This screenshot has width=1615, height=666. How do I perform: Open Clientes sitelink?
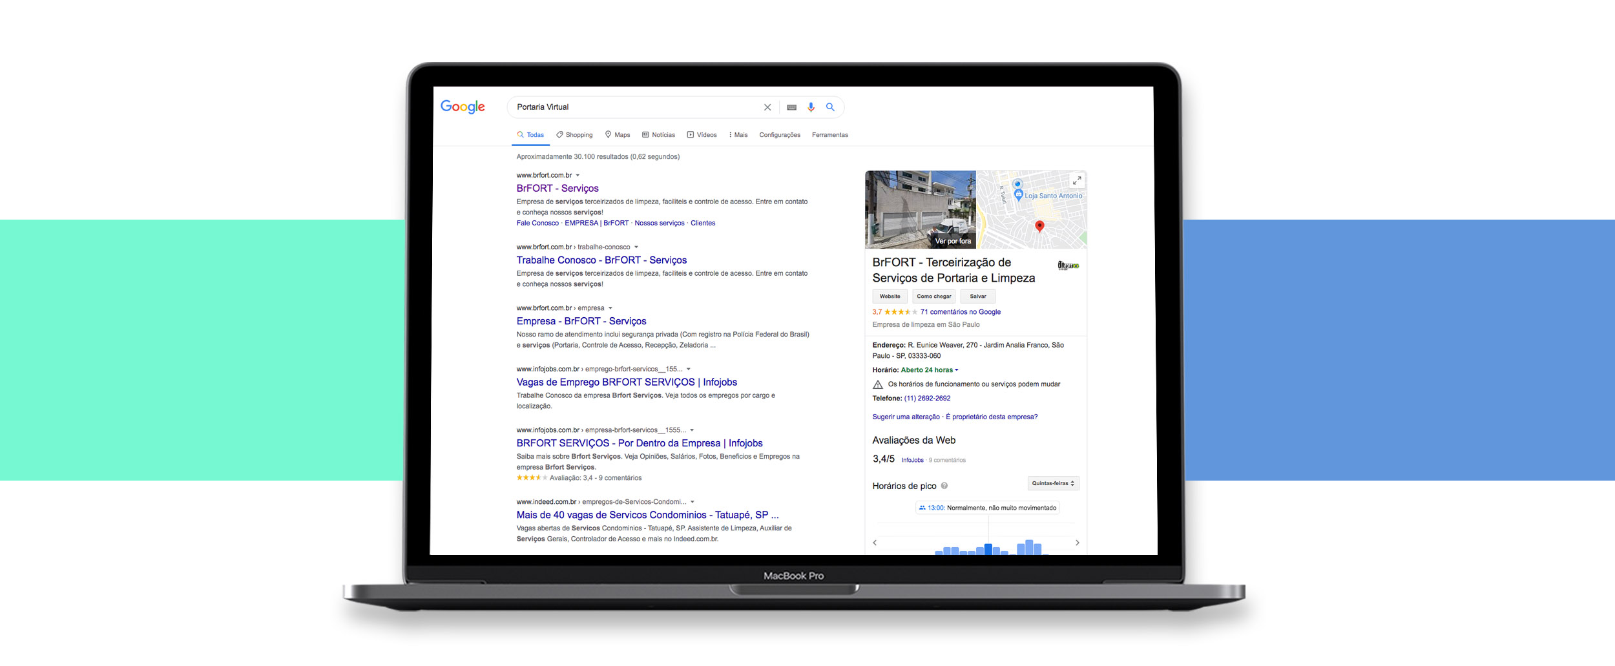pyautogui.click(x=703, y=224)
